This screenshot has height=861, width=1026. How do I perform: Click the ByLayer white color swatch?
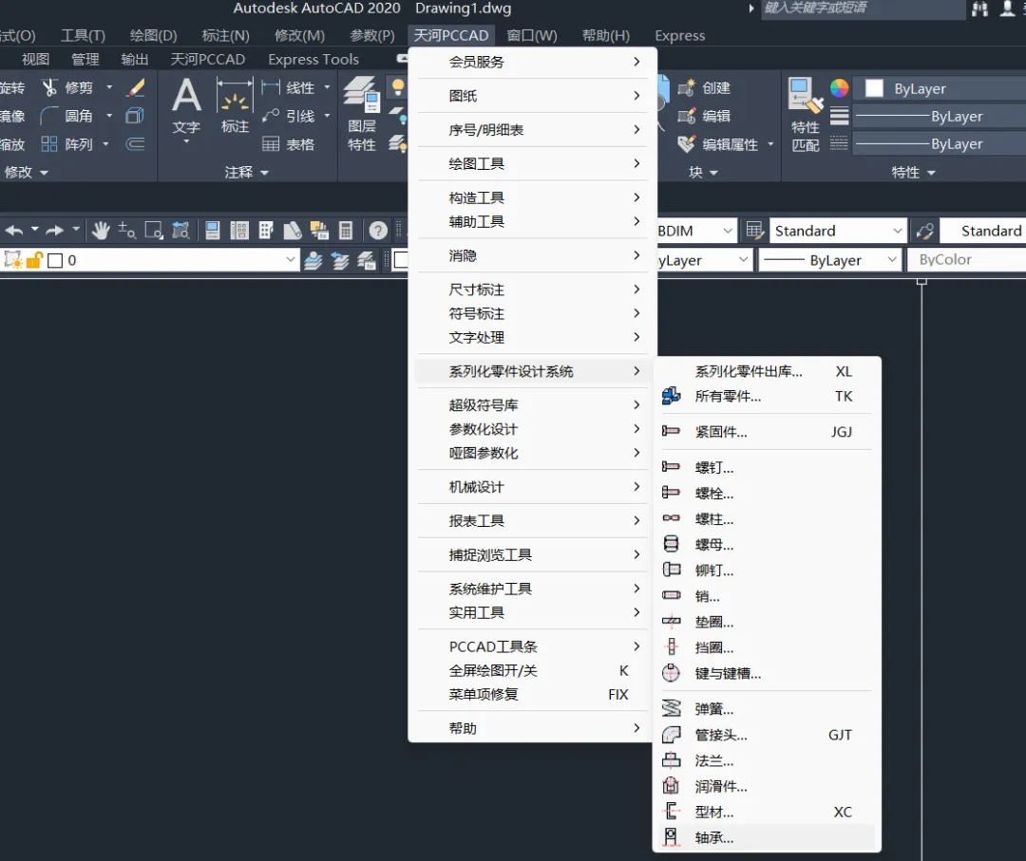coord(874,88)
